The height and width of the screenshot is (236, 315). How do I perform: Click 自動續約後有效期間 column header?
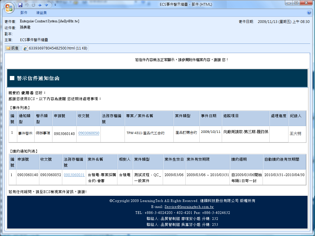285,162
